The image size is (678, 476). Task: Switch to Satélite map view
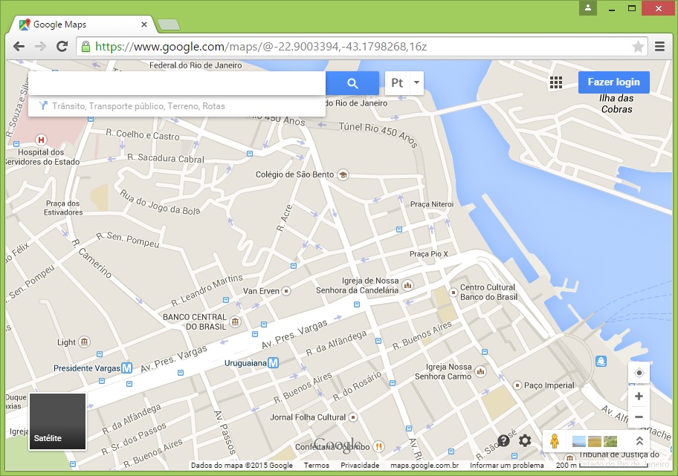coord(57,421)
